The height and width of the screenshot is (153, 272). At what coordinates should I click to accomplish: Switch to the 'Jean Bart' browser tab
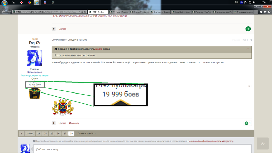pyautogui.click(x=181, y=12)
